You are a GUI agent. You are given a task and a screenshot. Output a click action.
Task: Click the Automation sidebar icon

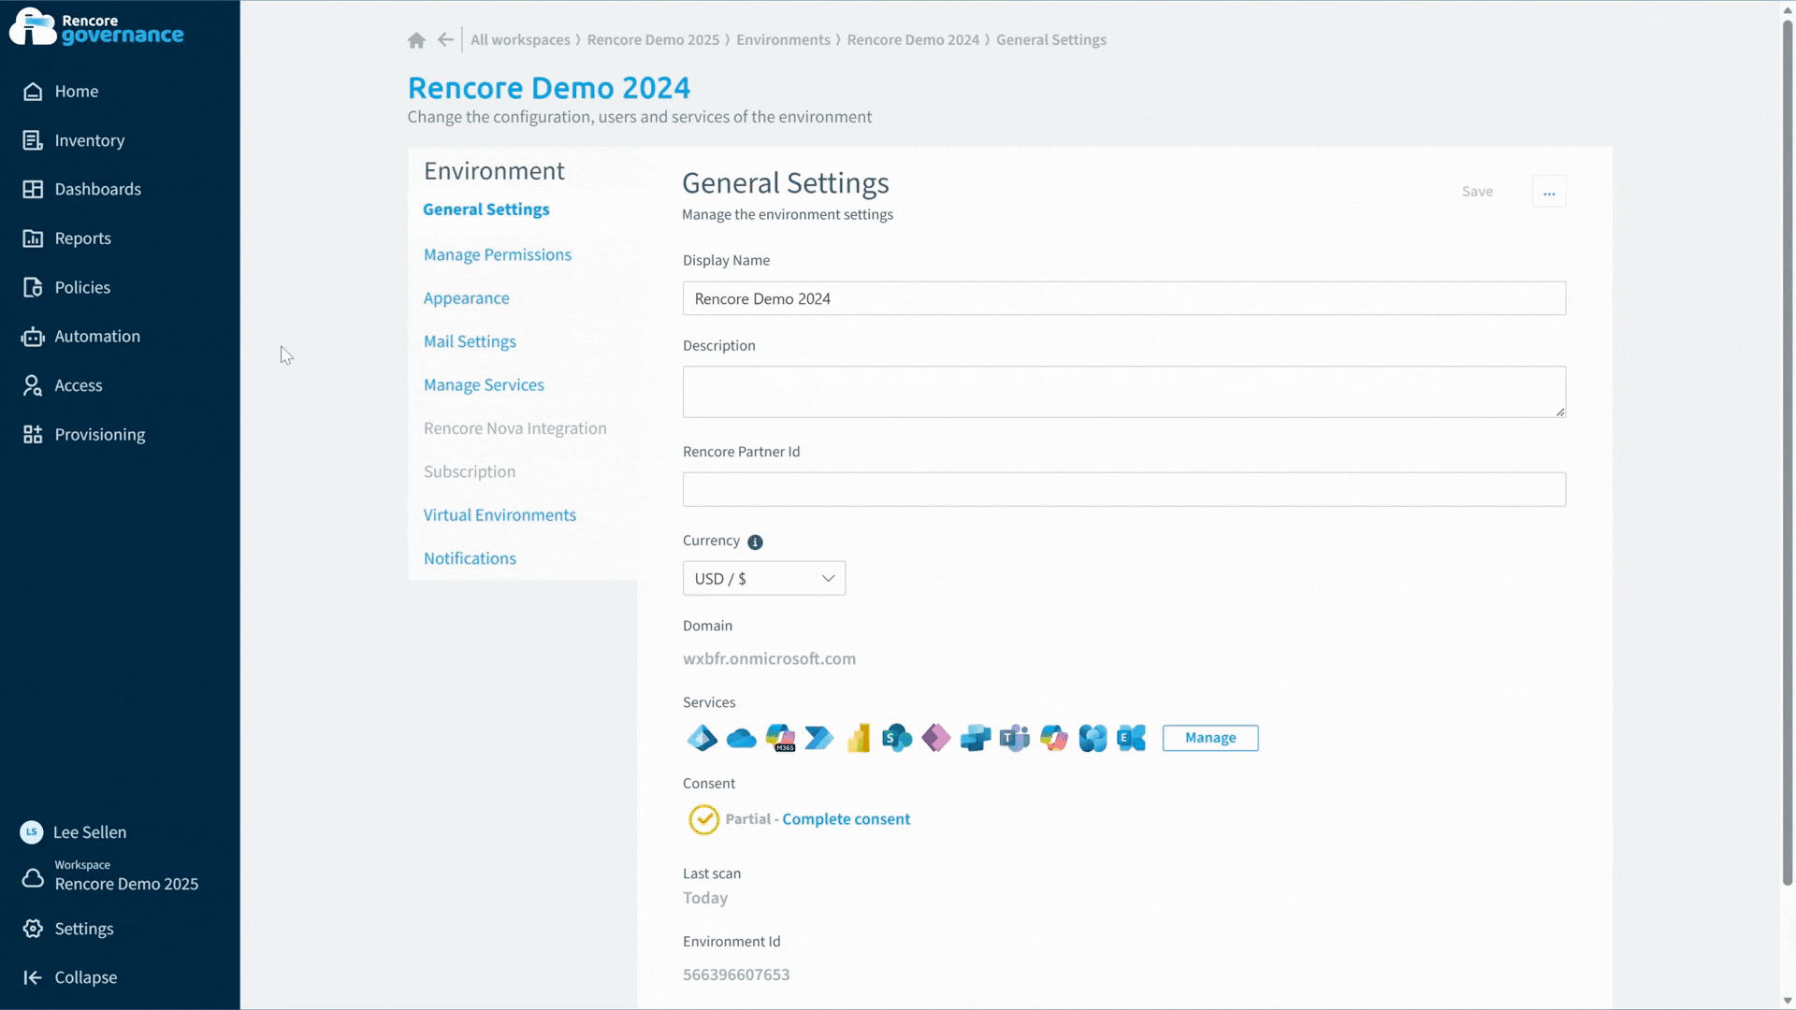pos(32,336)
